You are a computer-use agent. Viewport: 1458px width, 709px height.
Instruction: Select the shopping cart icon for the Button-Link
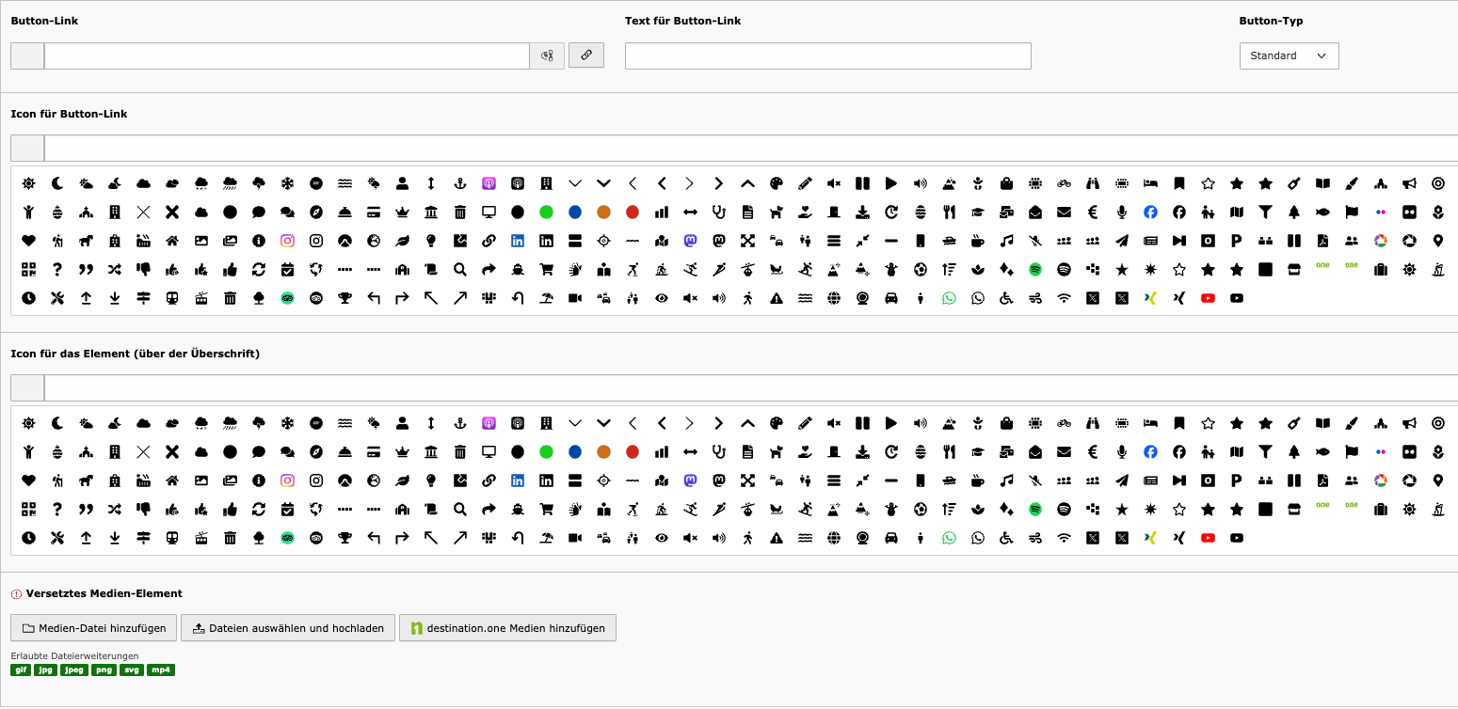(545, 270)
